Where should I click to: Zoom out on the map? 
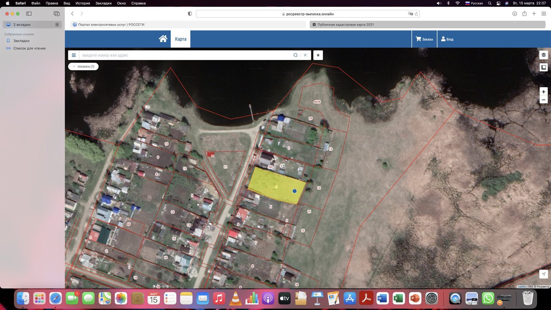point(543,100)
